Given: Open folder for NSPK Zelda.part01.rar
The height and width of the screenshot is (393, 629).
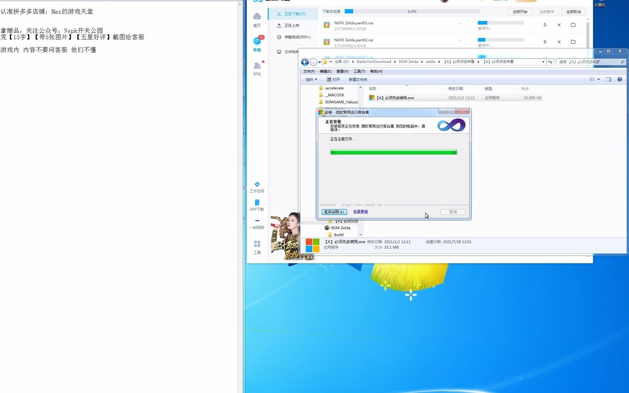Looking at the screenshot, I should click(x=573, y=25).
